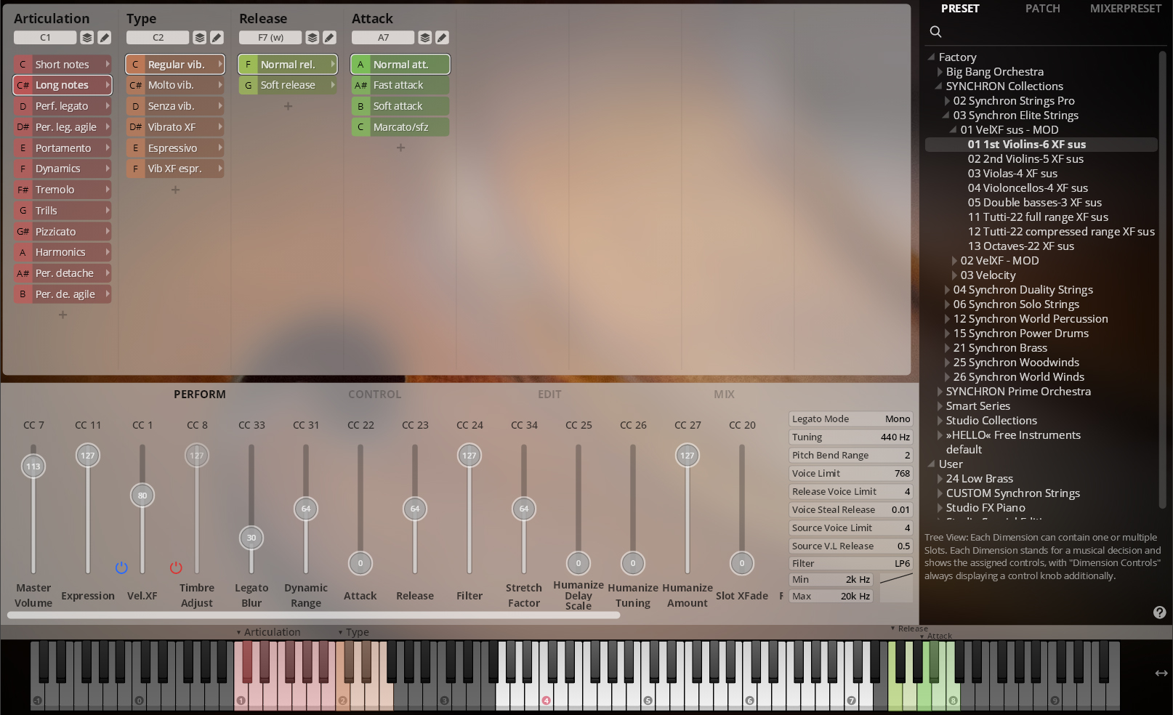The height and width of the screenshot is (715, 1173).
Task: Click the pencil edit icon in Release header
Action: (x=329, y=38)
